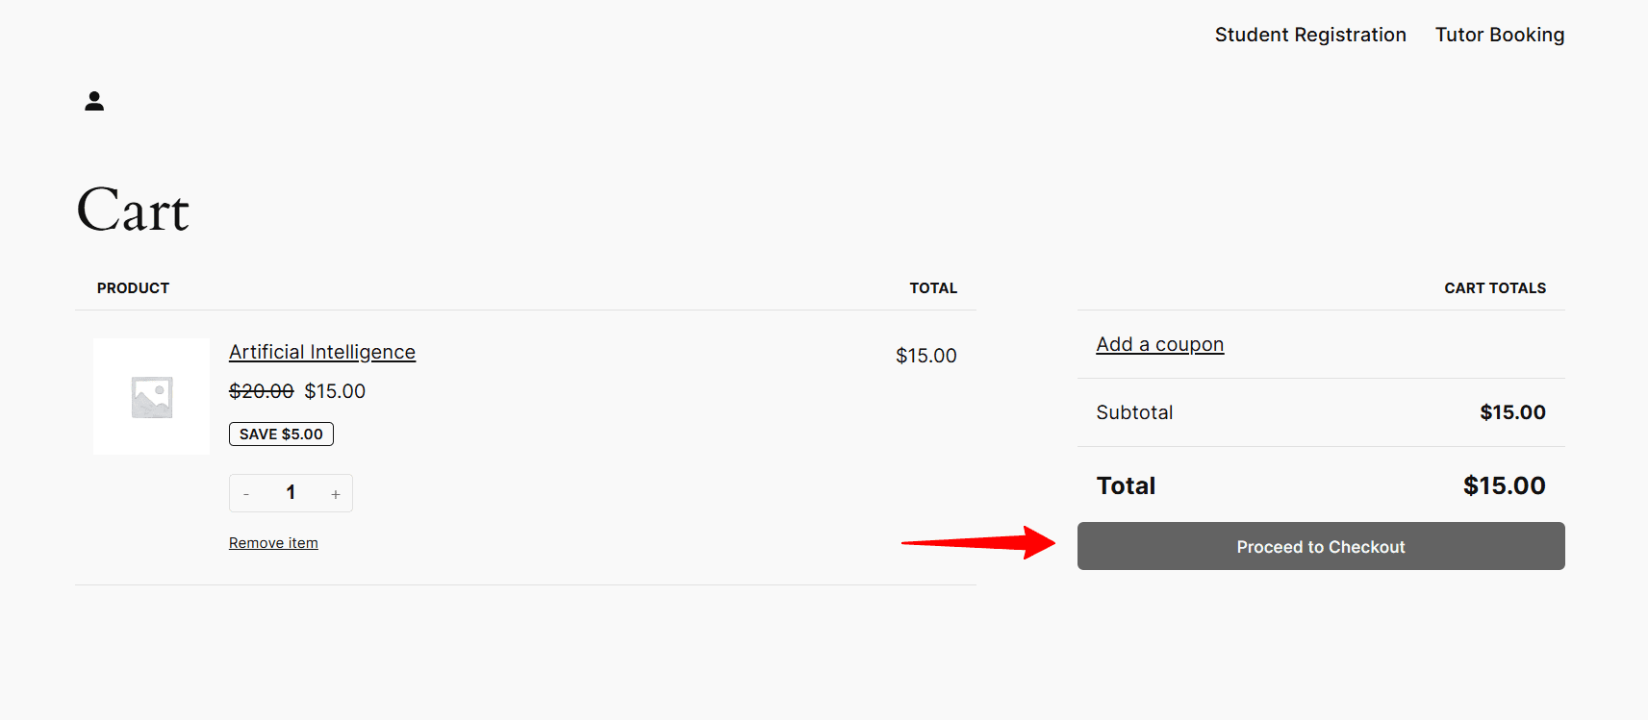This screenshot has height=720, width=1648.
Task: Open the user account icon
Action: [93, 100]
